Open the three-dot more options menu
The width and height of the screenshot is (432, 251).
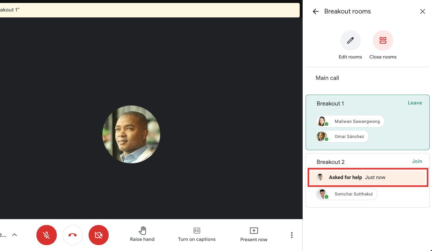(x=292, y=235)
